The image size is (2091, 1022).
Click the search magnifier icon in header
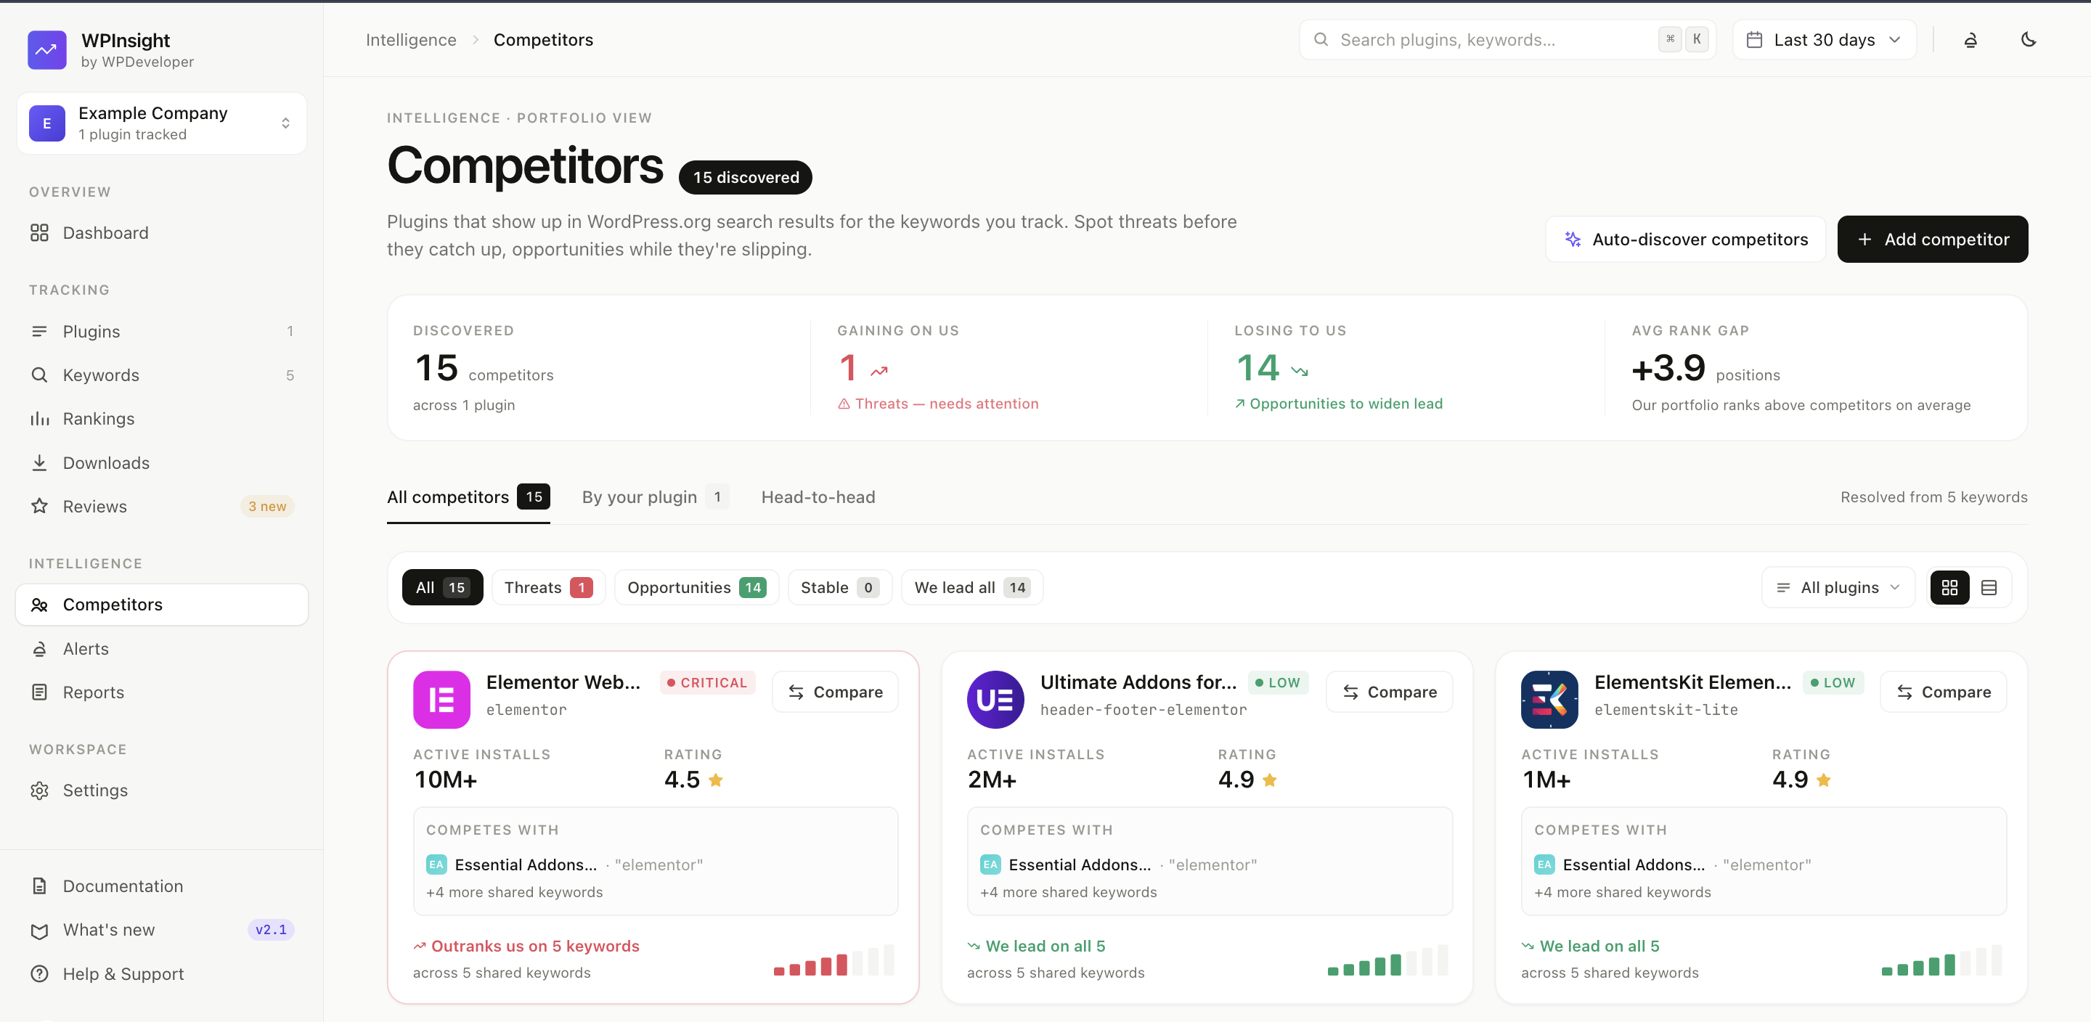(1321, 40)
